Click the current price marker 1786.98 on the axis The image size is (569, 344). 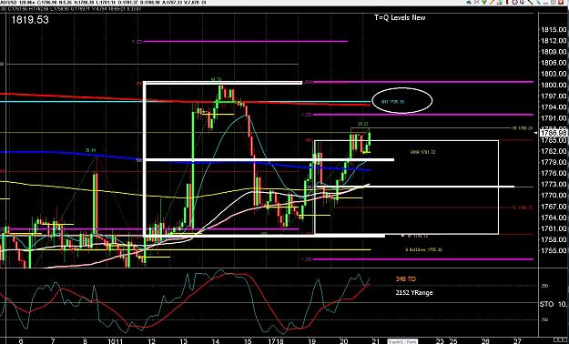[554, 134]
